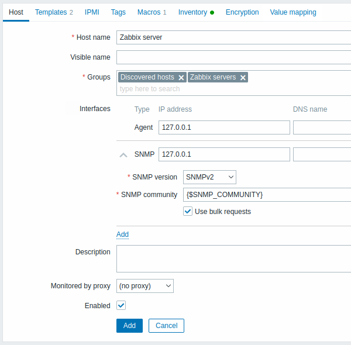
Task: Collapse the SNMP interface details chevron
Action: (x=123, y=155)
